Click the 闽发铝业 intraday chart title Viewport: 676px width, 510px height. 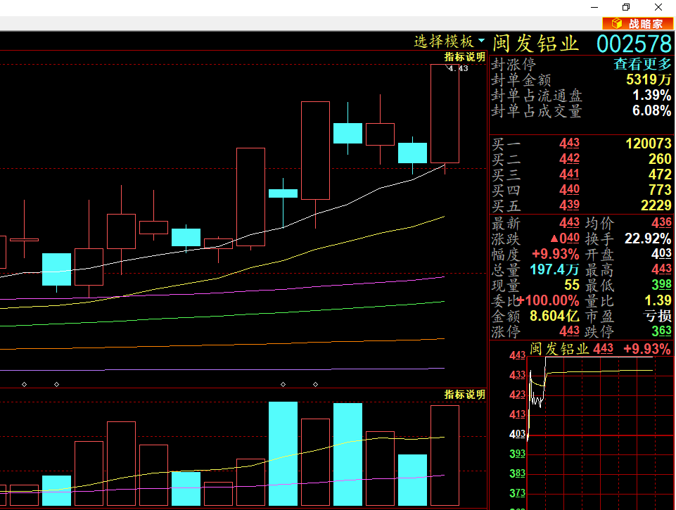click(x=559, y=349)
